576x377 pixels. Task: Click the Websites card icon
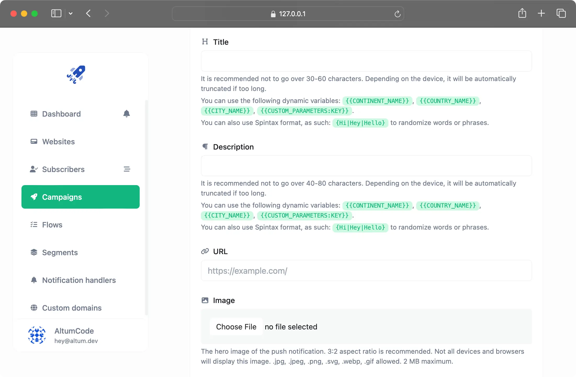point(34,141)
